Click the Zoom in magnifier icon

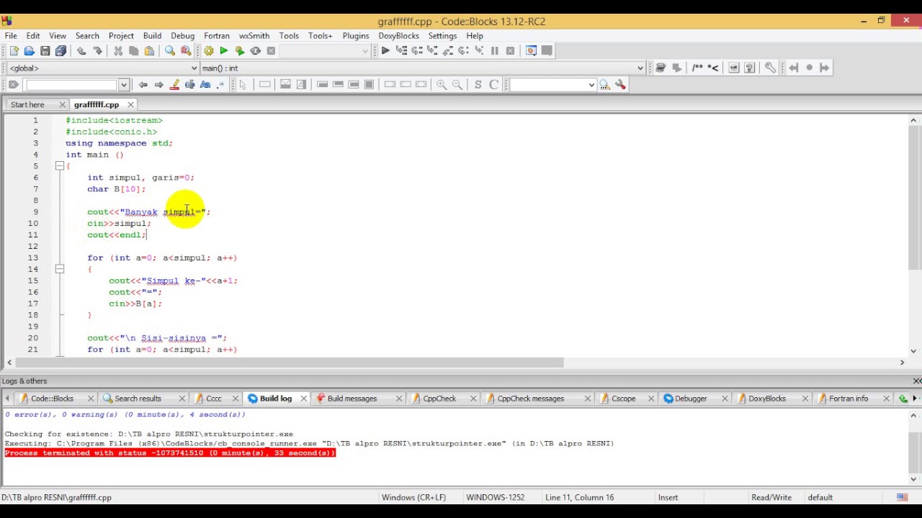(x=442, y=85)
